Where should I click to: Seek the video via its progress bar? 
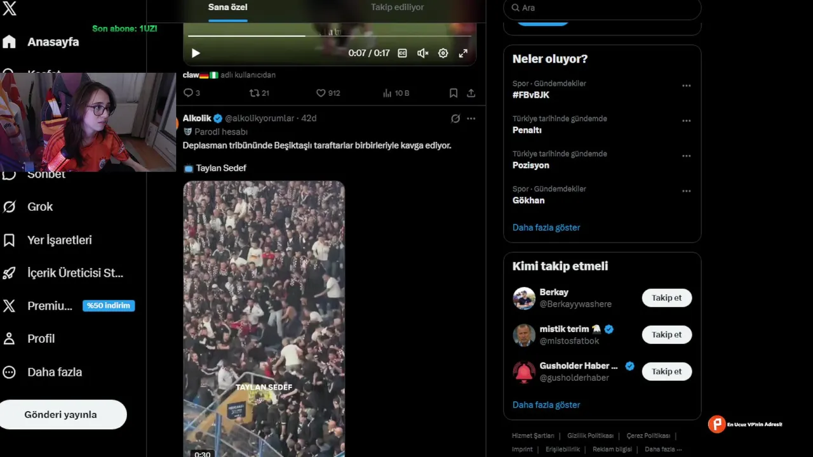[330, 36]
